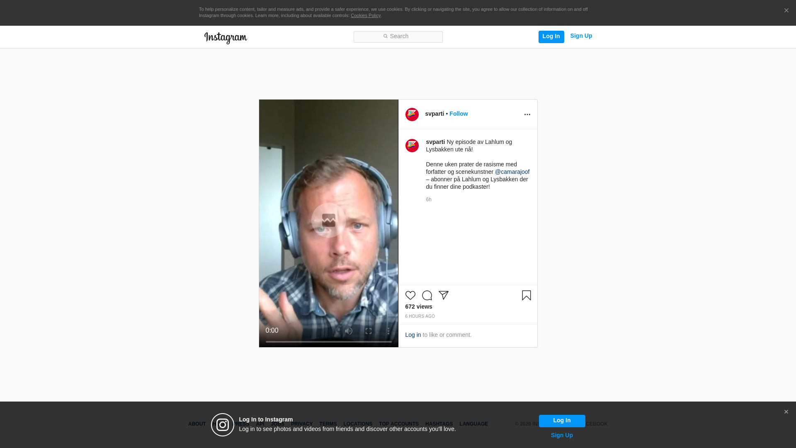Open the post options three-dot menu
Screen dimensions: 796x448
click(527, 114)
